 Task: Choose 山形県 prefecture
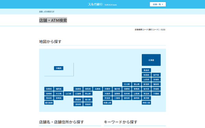pos(146,80)
